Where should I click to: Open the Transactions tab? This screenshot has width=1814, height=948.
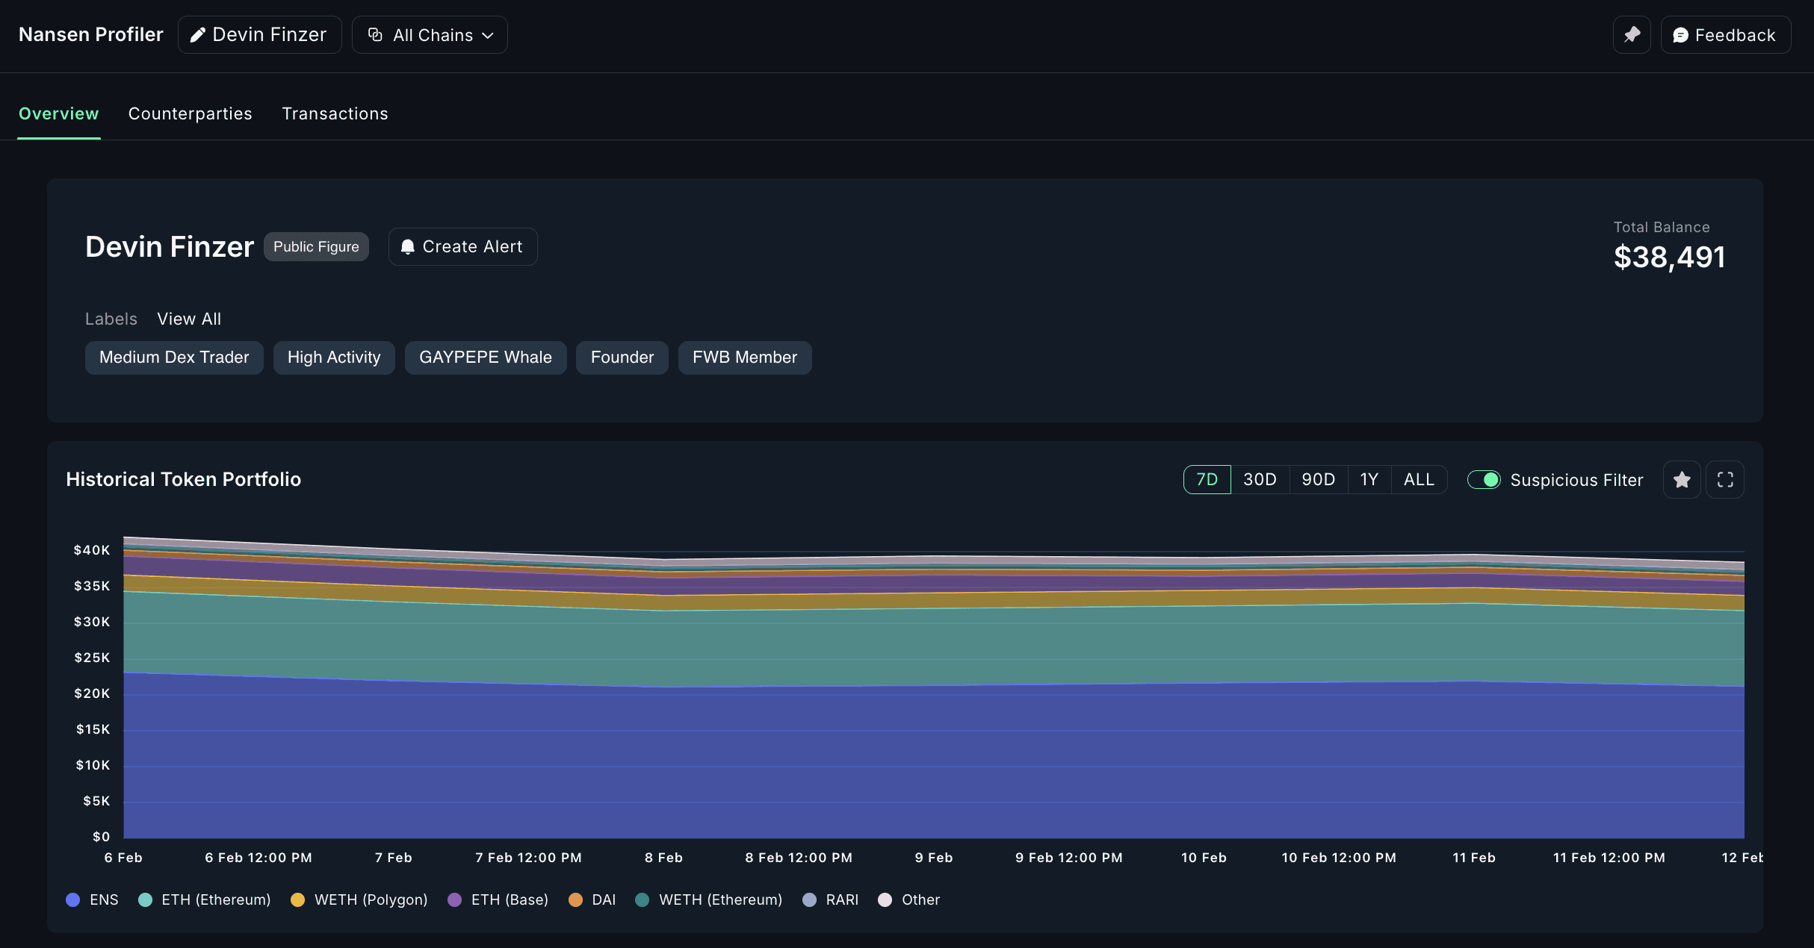pos(335,114)
